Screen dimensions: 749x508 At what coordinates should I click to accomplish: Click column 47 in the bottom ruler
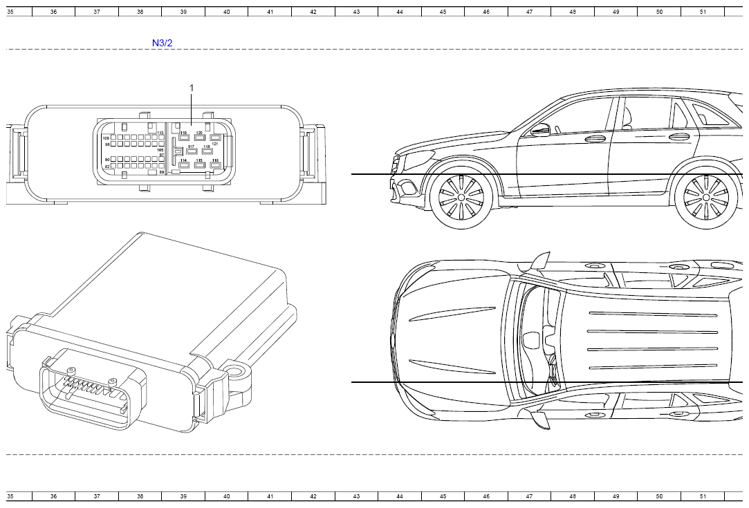(x=529, y=496)
